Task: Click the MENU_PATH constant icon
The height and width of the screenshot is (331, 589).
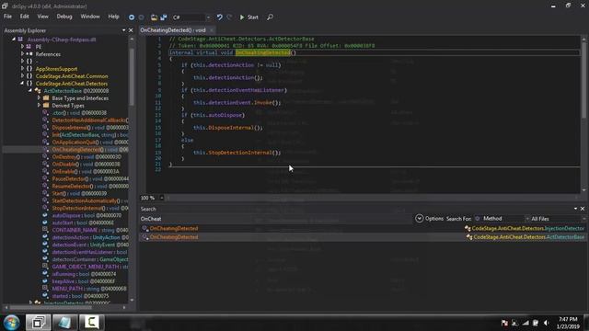Action: [x=45, y=288]
